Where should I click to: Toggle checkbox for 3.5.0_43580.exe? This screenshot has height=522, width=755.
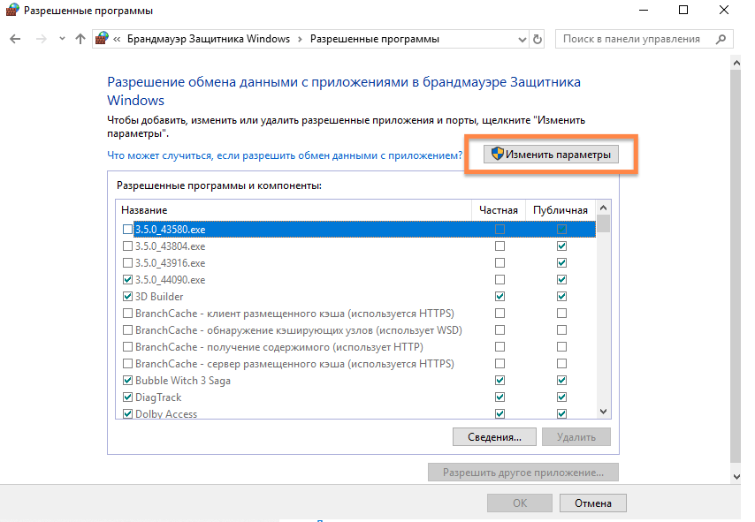(x=127, y=229)
